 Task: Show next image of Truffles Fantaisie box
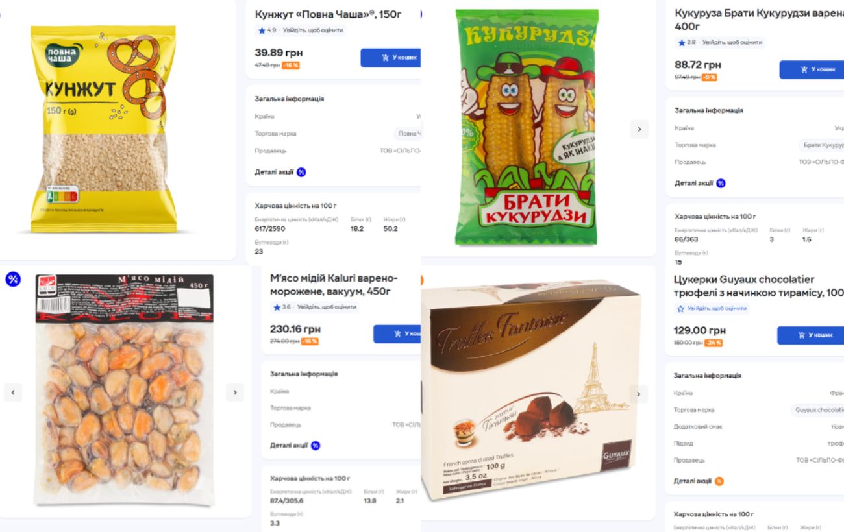click(639, 394)
